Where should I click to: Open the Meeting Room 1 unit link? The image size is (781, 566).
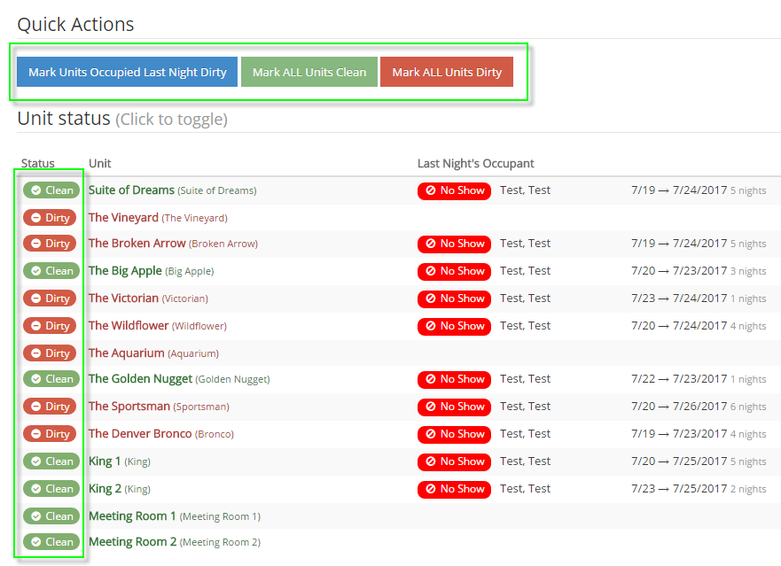click(132, 516)
